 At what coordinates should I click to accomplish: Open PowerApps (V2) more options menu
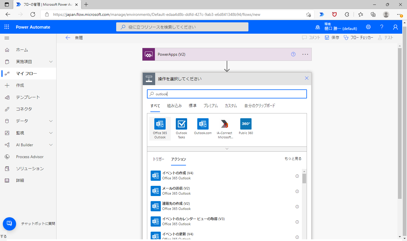[x=305, y=54]
